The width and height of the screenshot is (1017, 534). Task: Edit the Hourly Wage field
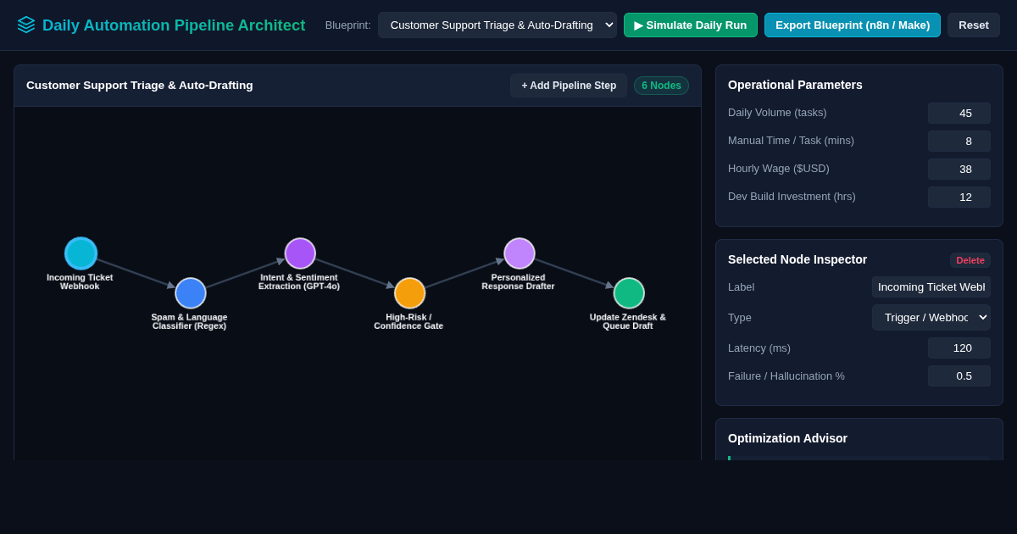959,170
